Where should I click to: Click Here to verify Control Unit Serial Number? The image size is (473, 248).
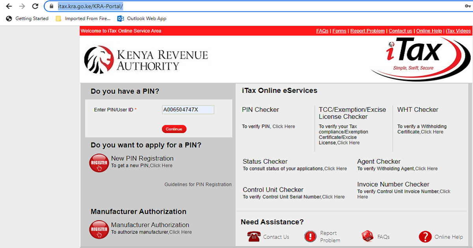pyautogui.click(x=333, y=197)
